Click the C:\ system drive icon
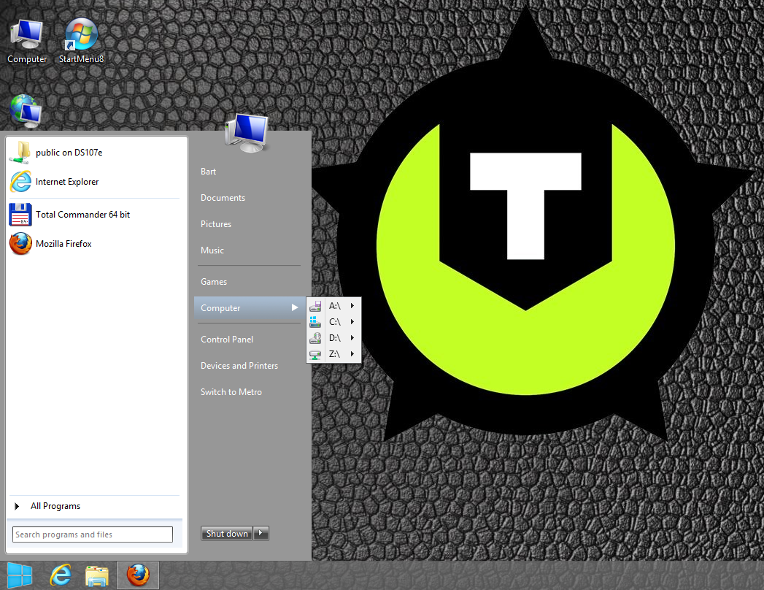The width and height of the screenshot is (764, 590). tap(315, 322)
